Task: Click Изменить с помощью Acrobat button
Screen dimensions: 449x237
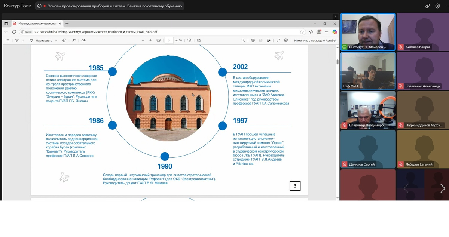Action: pyautogui.click(x=315, y=40)
